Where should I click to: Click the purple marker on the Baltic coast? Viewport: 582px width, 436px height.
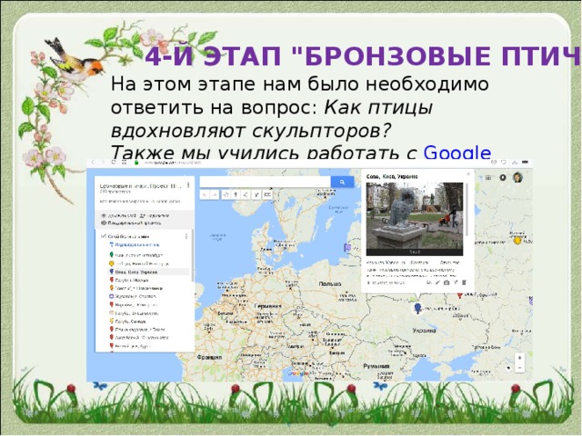click(347, 248)
